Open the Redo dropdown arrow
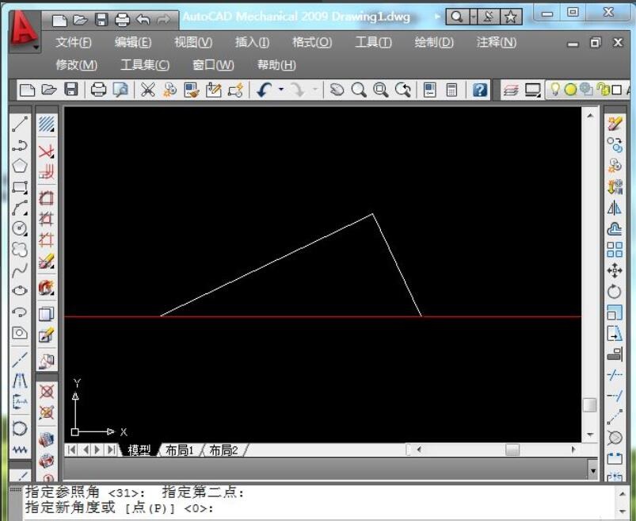636x521 pixels. (314, 90)
